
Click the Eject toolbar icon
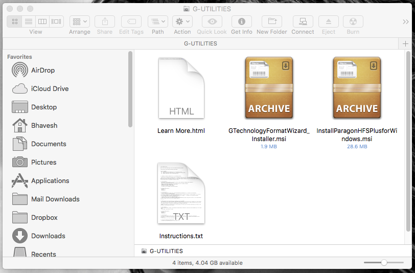tap(329, 21)
